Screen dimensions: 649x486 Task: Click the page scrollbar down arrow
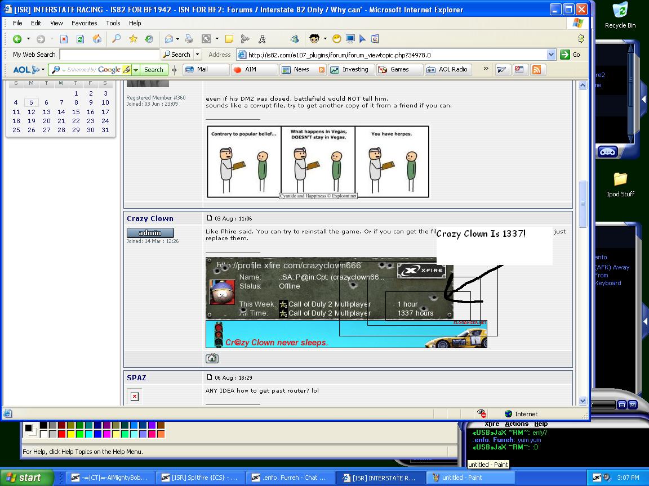click(583, 400)
